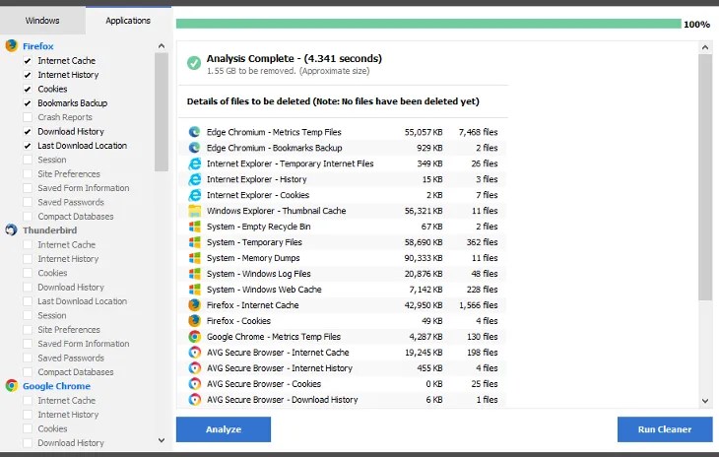Screen dimensions: 719x457
Task: Click the Internet Explorer History icon
Action: pyautogui.click(x=194, y=179)
